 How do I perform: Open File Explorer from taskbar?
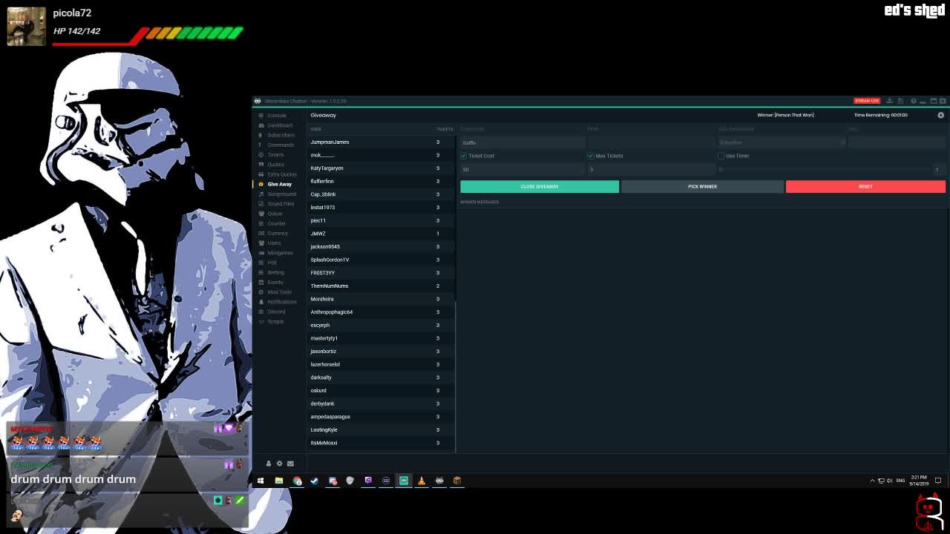pos(279,481)
